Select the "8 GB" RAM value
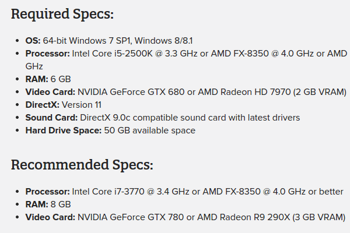The height and width of the screenshot is (233, 350). click(x=61, y=204)
